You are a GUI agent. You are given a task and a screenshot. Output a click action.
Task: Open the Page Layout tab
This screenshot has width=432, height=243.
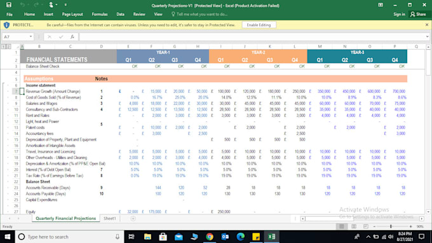[72, 15]
